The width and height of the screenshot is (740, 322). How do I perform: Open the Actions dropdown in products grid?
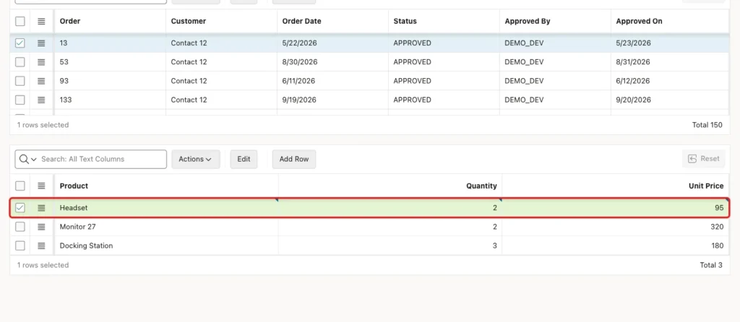[195, 159]
